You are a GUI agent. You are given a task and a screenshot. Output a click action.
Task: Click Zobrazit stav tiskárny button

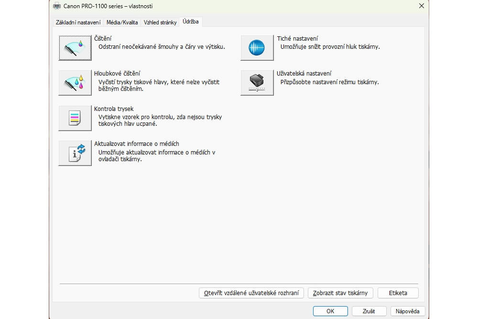pos(340,293)
